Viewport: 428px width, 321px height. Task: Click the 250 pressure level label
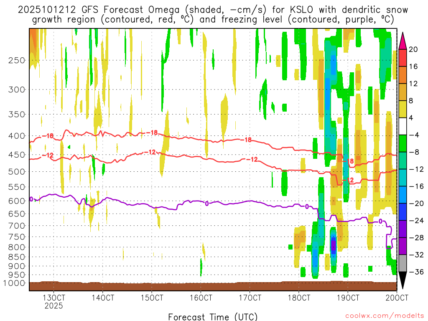point(17,60)
